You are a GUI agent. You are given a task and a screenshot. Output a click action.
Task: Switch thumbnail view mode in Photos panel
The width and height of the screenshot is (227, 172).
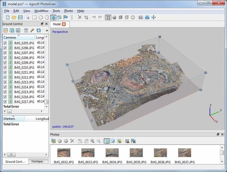(x=107, y=141)
